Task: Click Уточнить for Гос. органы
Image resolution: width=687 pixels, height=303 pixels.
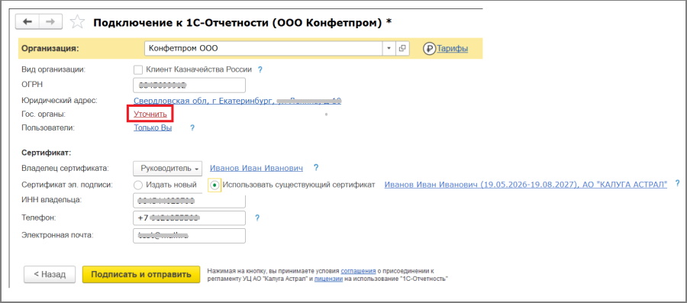Action: coord(150,114)
